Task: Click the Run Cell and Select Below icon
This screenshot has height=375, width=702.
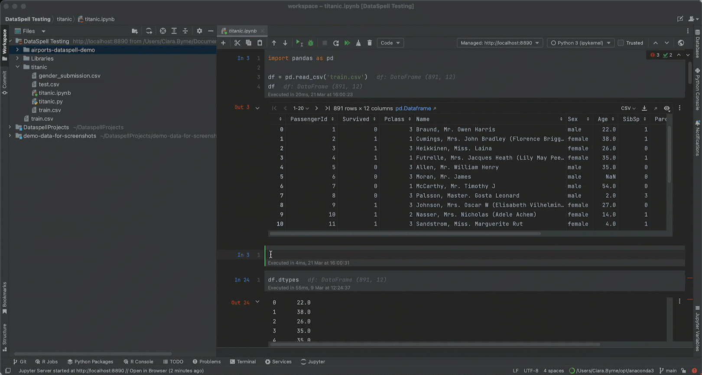Action: 299,43
